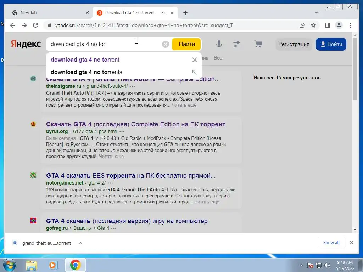The height and width of the screenshot is (272, 363).
Task: Bookmark this page with the star icon
Action: pyautogui.click(x=313, y=25)
